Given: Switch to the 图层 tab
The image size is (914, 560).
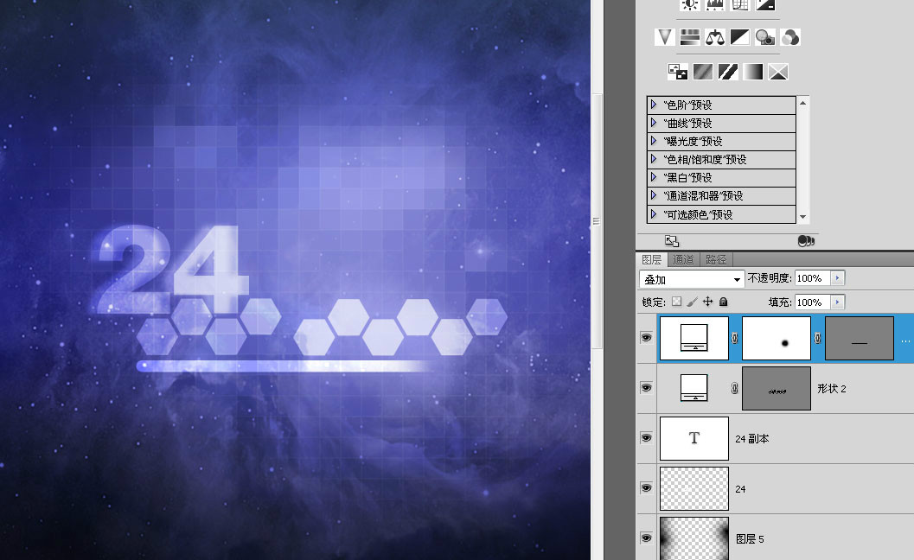Looking at the screenshot, I should (x=652, y=260).
